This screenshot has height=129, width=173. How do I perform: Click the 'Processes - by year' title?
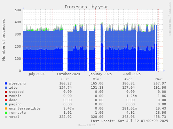[x=86, y=7]
